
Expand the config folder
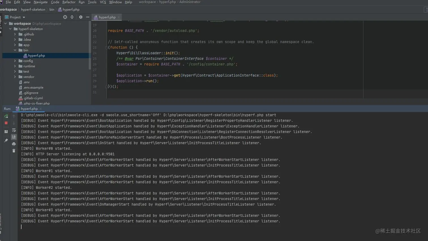pyautogui.click(x=15, y=61)
